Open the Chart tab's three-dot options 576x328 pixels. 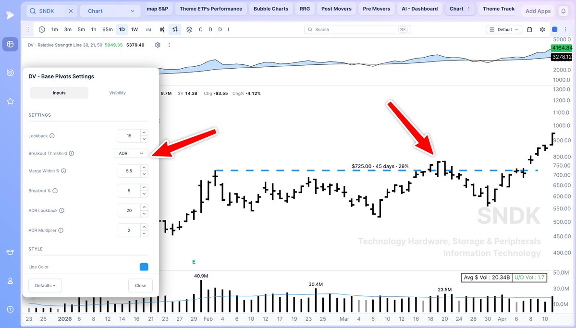[469, 9]
